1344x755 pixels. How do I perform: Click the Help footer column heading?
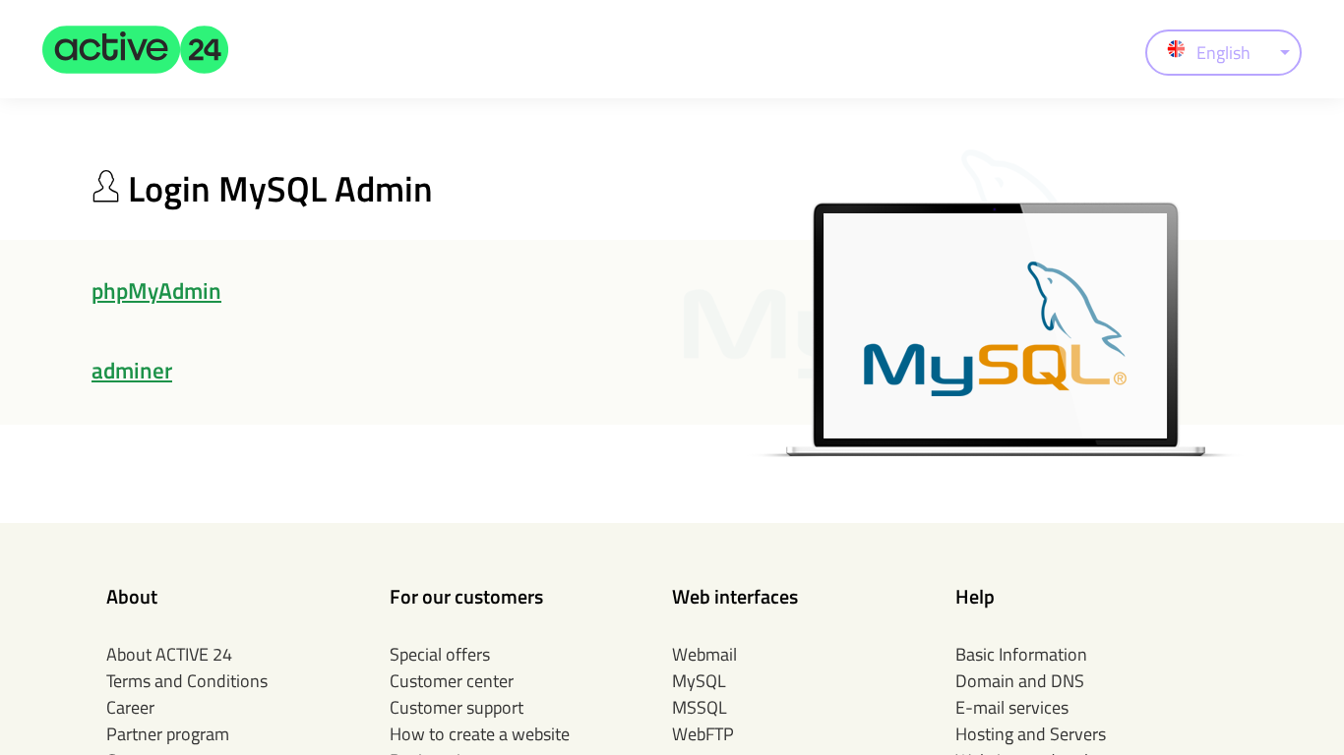coord(975,597)
